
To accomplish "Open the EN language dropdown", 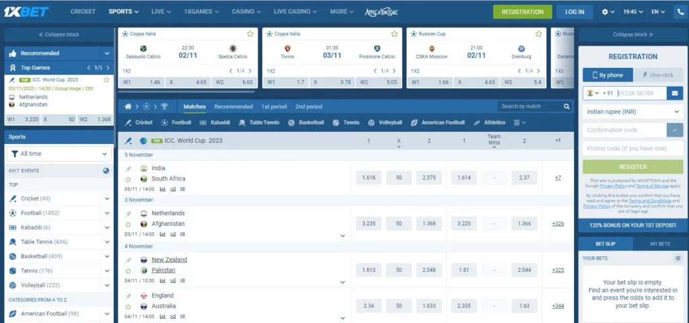I will tap(658, 12).
